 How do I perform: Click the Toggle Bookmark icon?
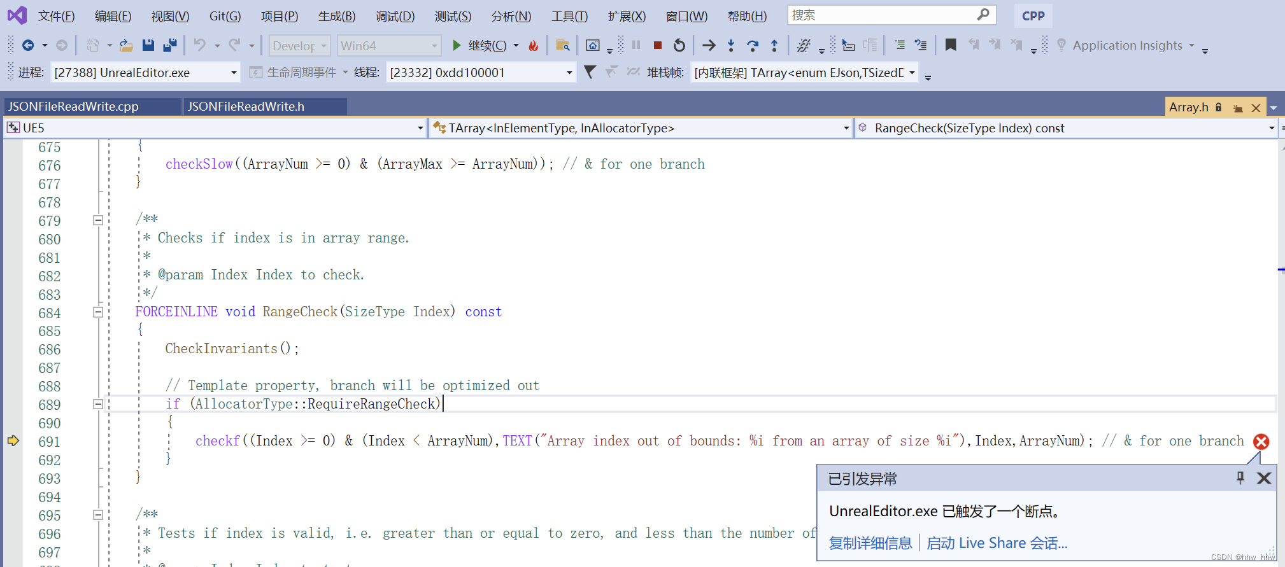pyautogui.click(x=951, y=45)
